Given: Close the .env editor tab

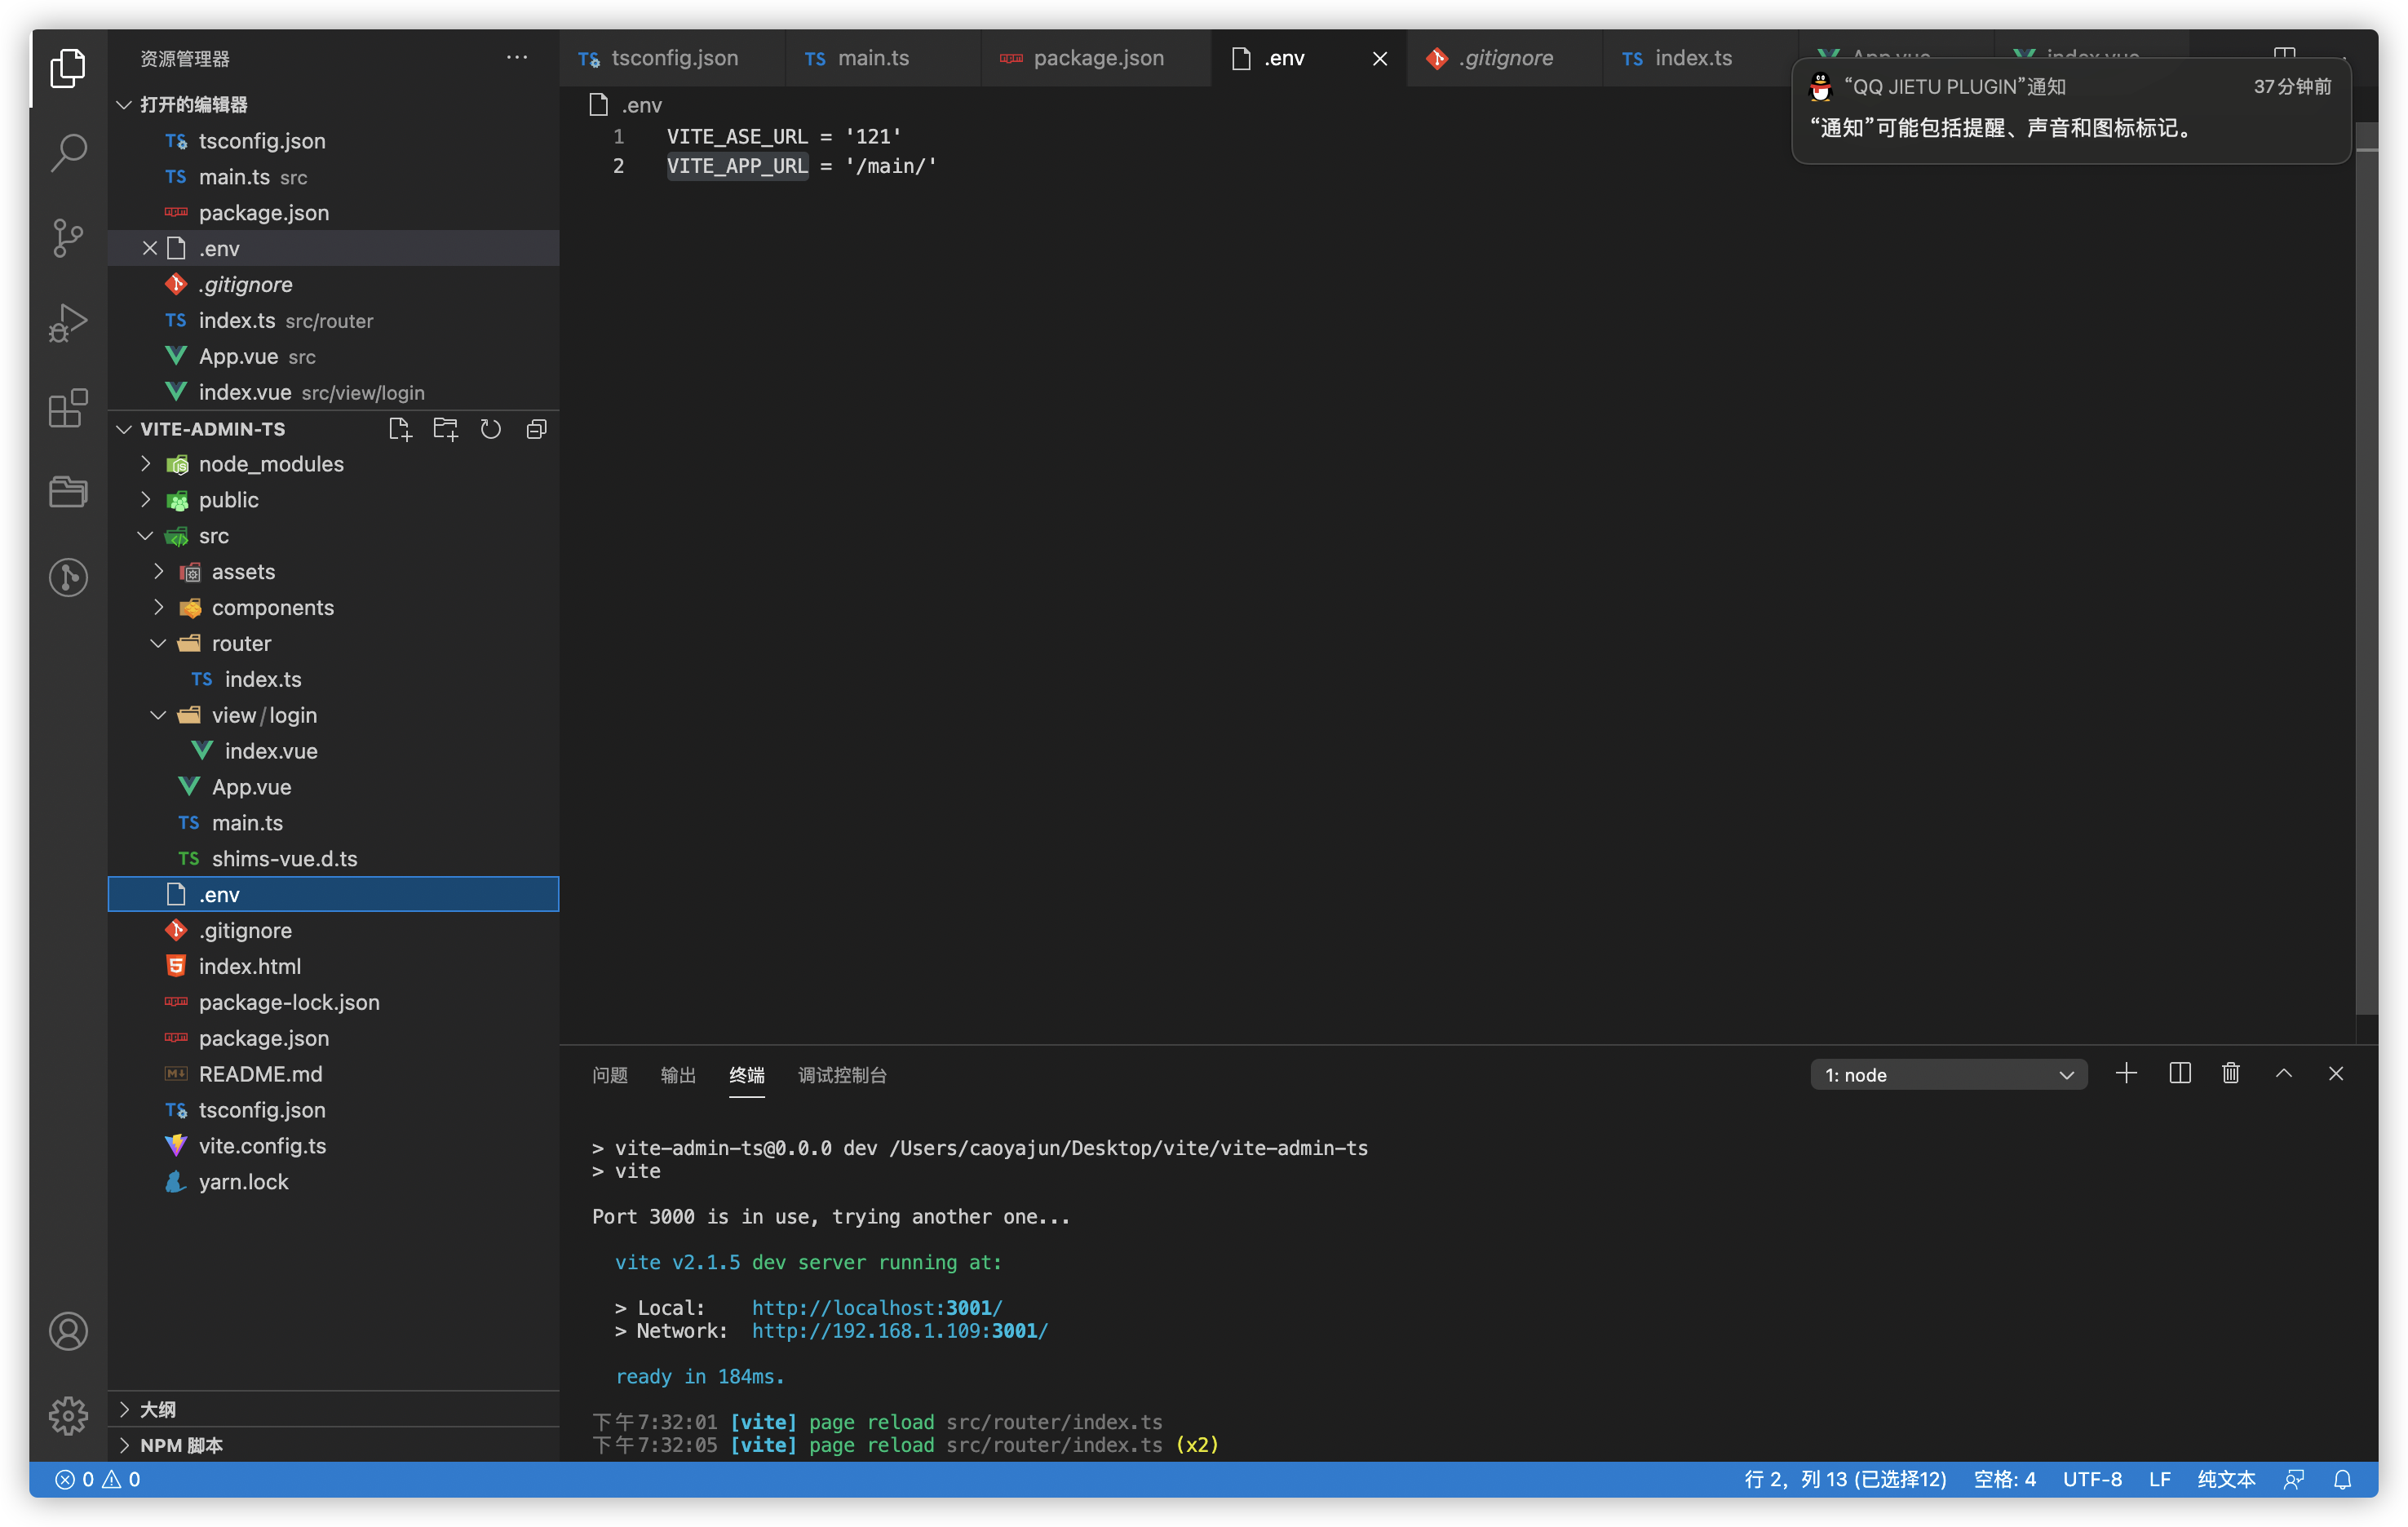Looking at the screenshot, I should click(1380, 59).
